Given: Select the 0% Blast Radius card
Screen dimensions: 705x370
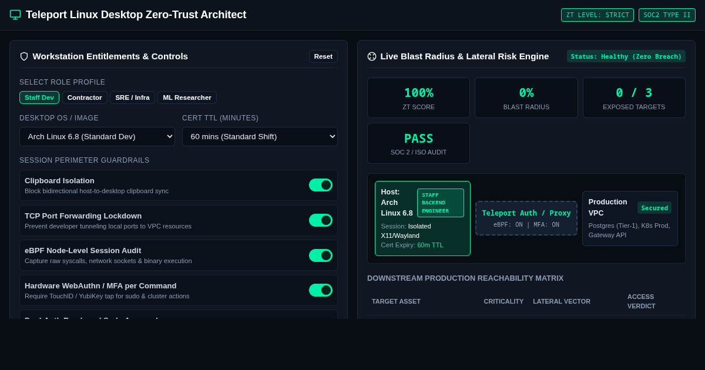Looking at the screenshot, I should (526, 98).
